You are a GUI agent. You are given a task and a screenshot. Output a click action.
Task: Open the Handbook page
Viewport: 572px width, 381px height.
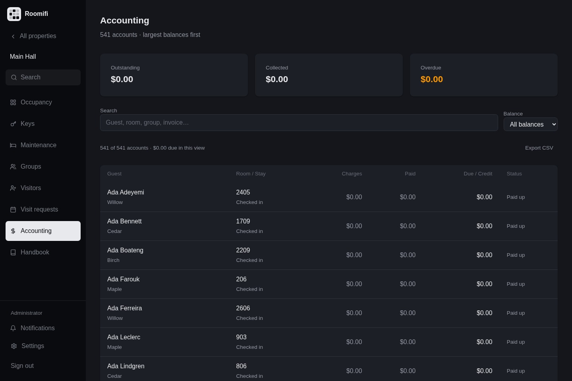[43, 252]
